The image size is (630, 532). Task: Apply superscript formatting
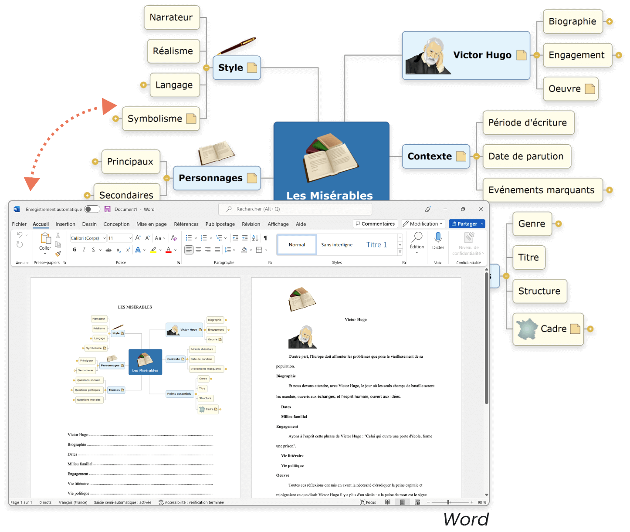(128, 250)
